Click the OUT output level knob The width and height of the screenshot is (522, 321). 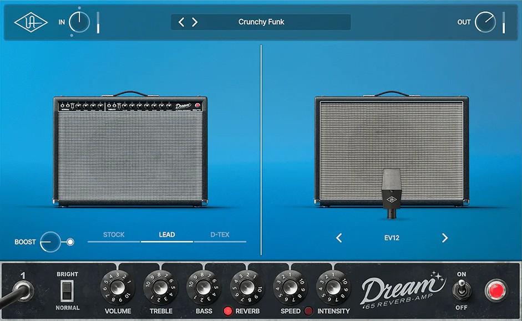pos(485,22)
